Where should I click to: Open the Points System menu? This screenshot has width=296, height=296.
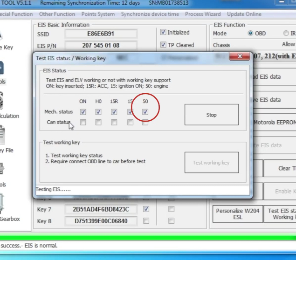[98, 14]
